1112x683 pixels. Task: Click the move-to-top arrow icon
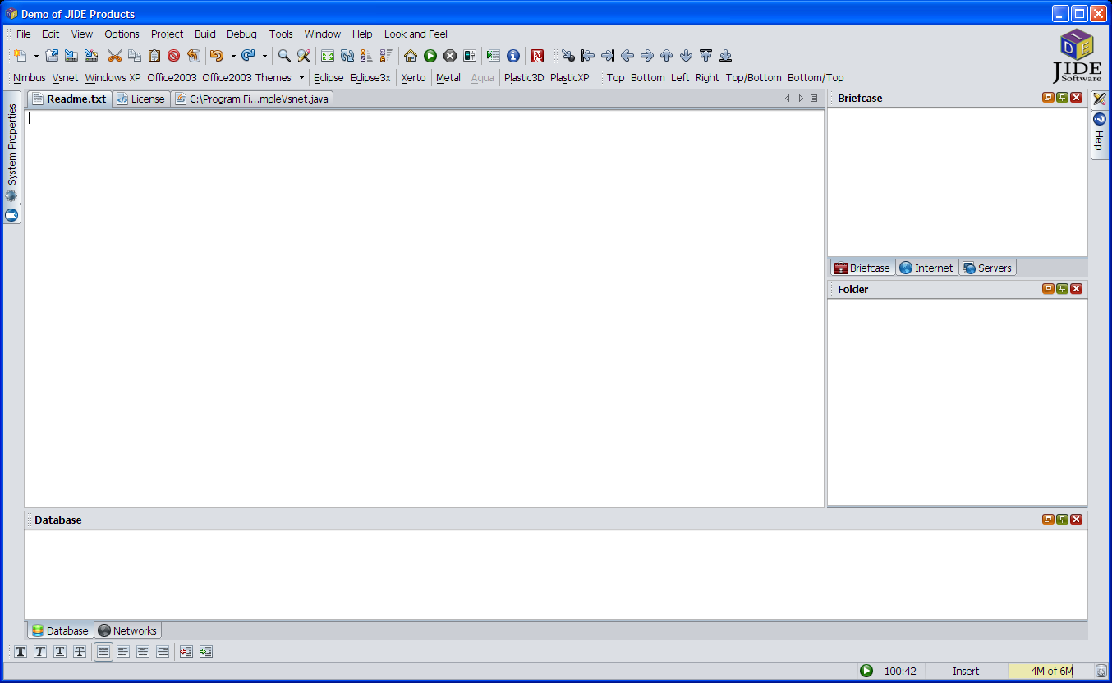point(706,56)
